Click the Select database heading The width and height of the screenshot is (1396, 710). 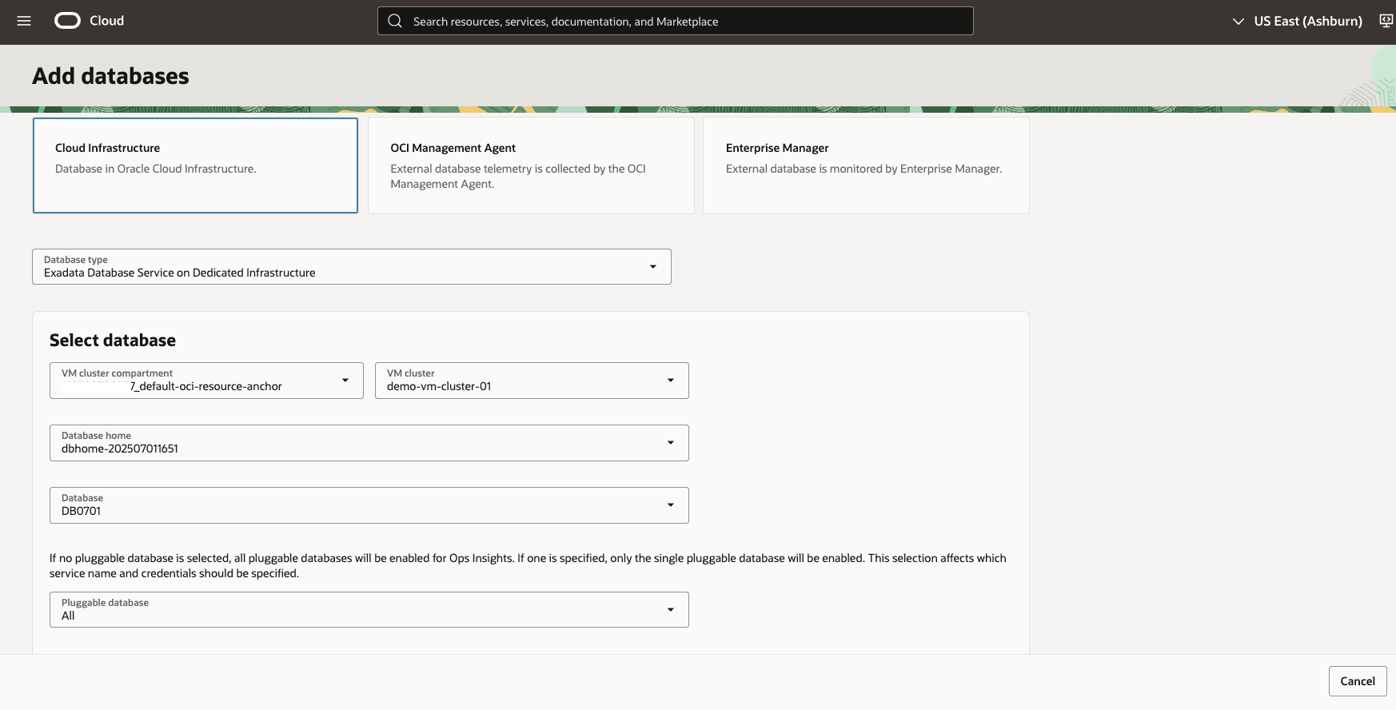(x=113, y=340)
